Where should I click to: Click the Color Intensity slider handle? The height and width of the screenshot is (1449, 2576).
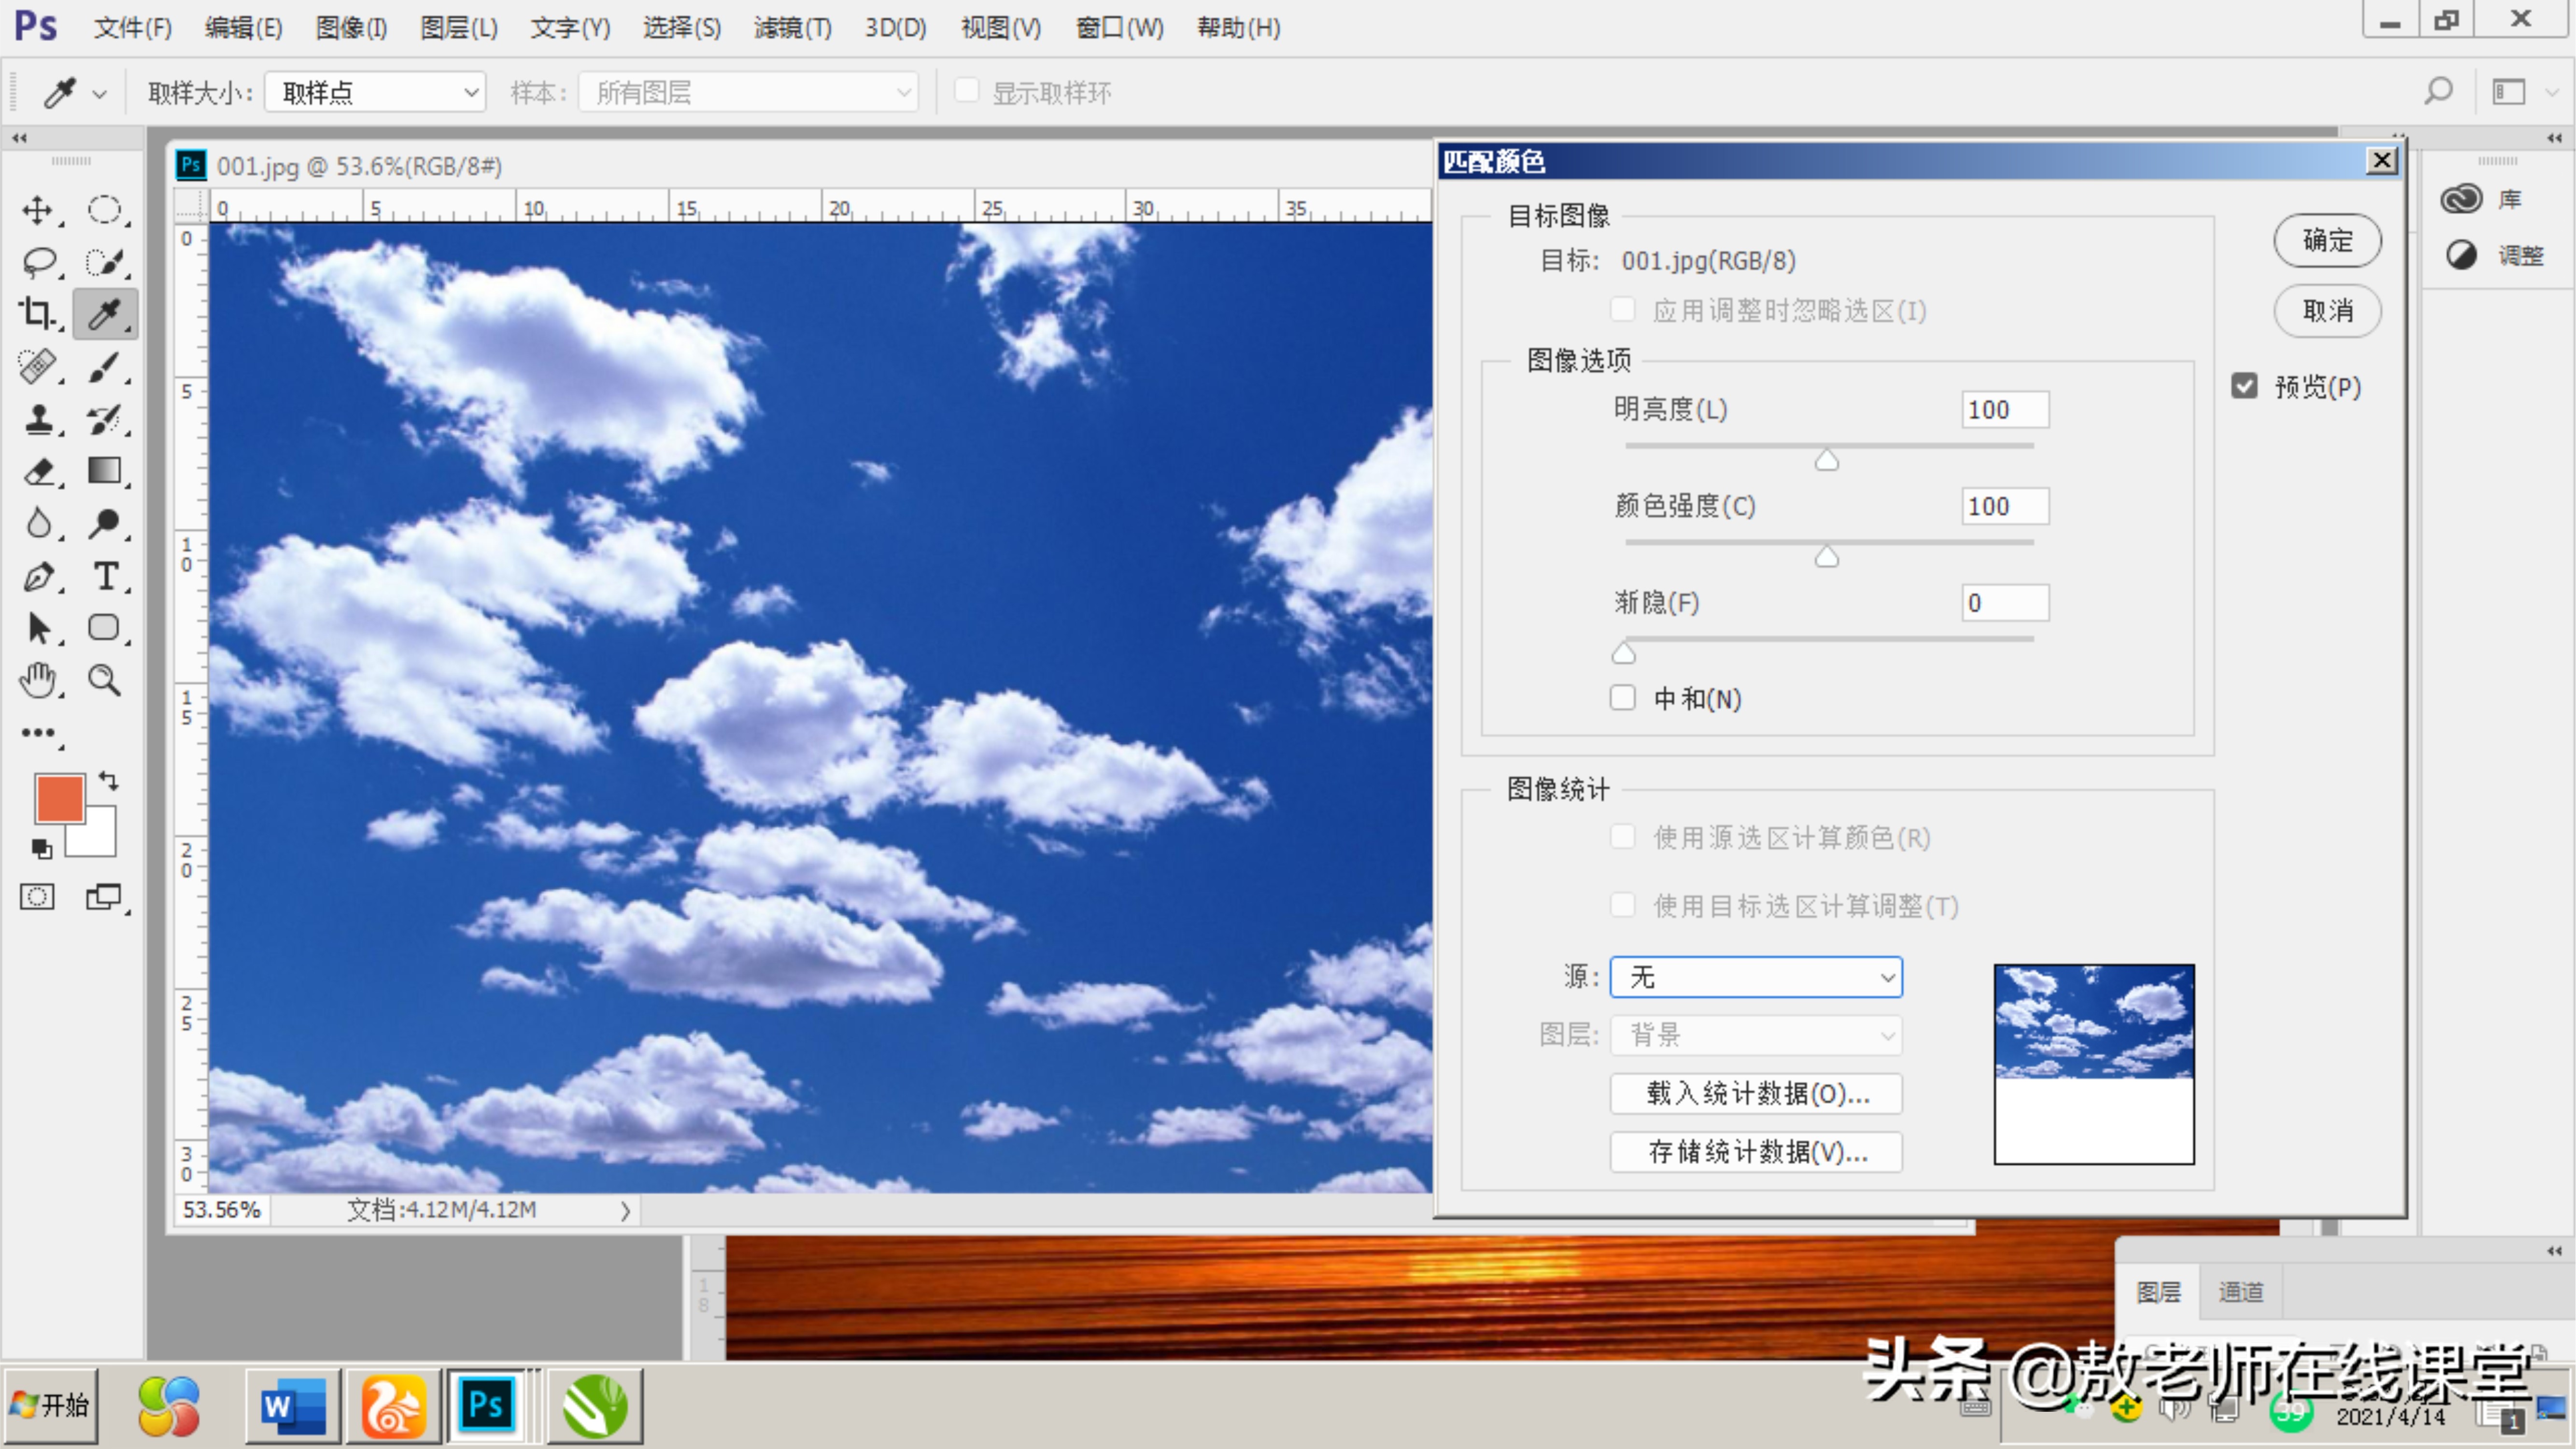pyautogui.click(x=1827, y=556)
